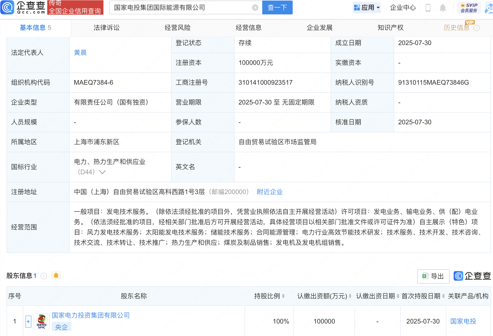Select registration number 310141000923517
This screenshot has height=336, width=493.
point(266,83)
